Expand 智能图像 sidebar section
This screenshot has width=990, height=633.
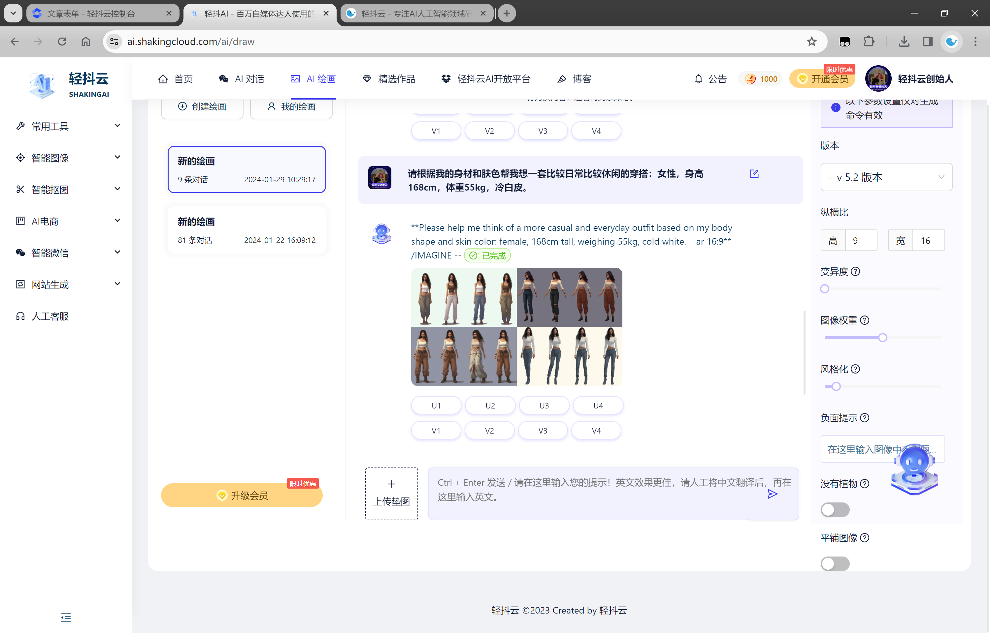(x=68, y=158)
